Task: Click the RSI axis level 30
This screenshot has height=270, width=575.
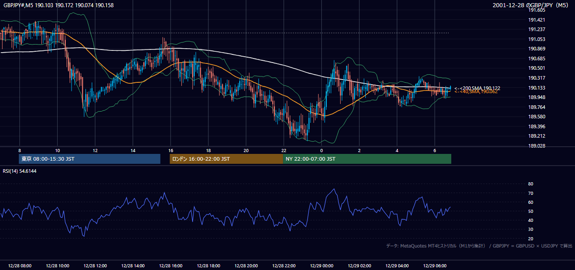Action: [x=530, y=229]
